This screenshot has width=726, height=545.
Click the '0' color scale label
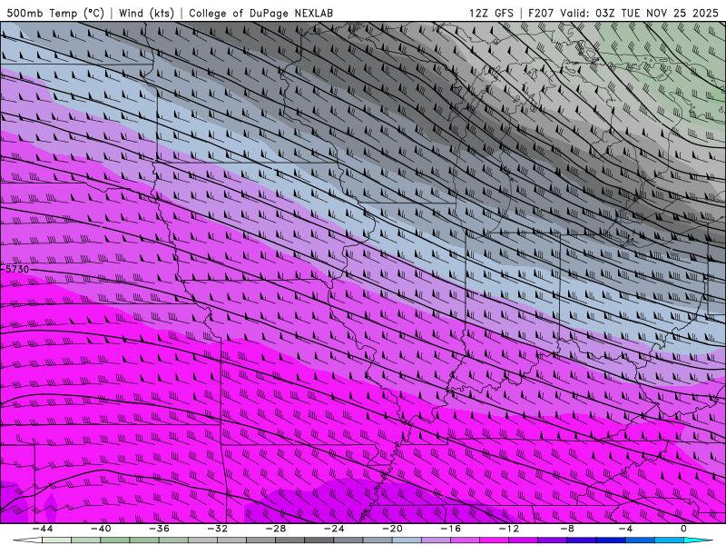tap(683, 529)
